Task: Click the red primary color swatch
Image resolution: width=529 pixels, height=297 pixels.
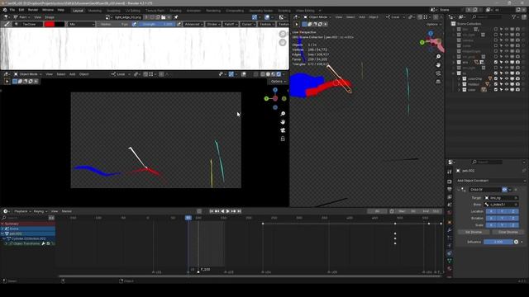Action: point(50,24)
